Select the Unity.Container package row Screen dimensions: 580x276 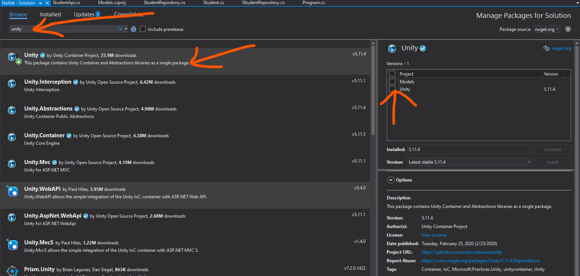coord(185,141)
